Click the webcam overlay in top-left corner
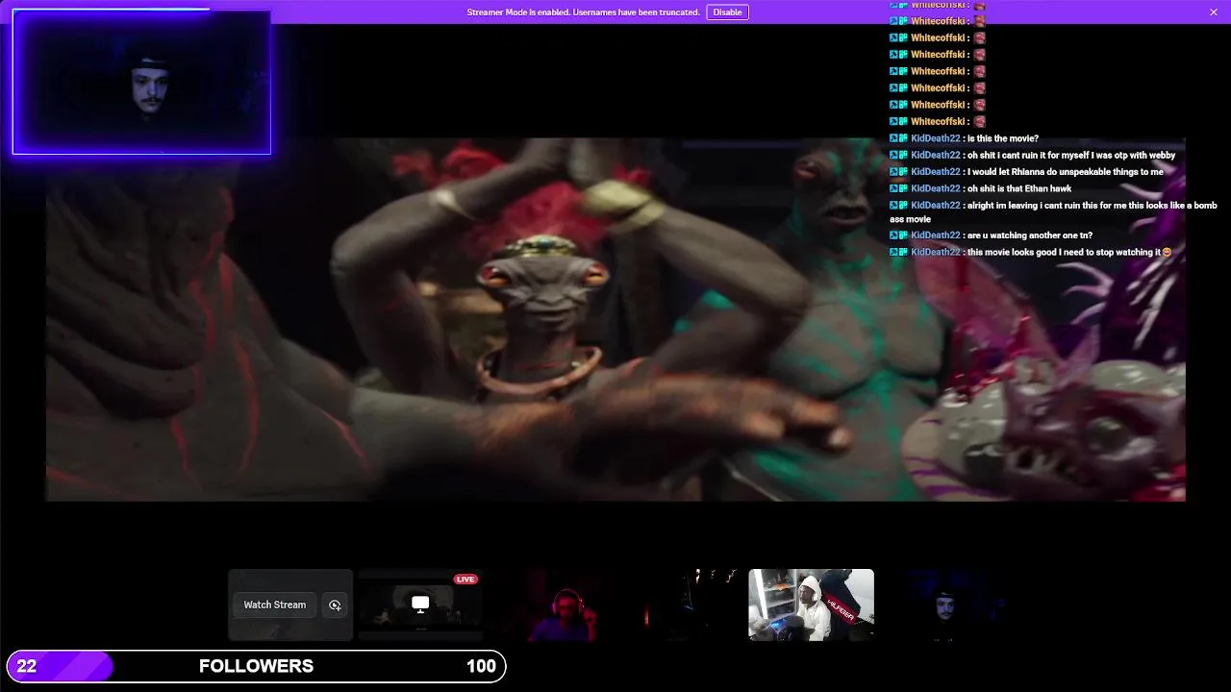Screen dimensions: 1231x692 (x=141, y=82)
